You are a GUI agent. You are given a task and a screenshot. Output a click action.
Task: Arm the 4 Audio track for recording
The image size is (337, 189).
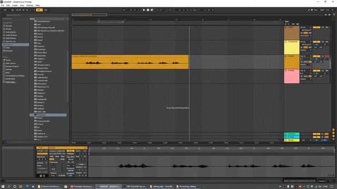click(327, 70)
